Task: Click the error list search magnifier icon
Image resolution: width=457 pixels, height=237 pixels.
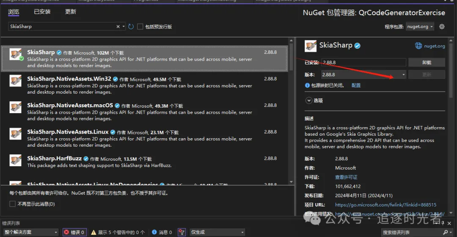Action: click(445, 232)
